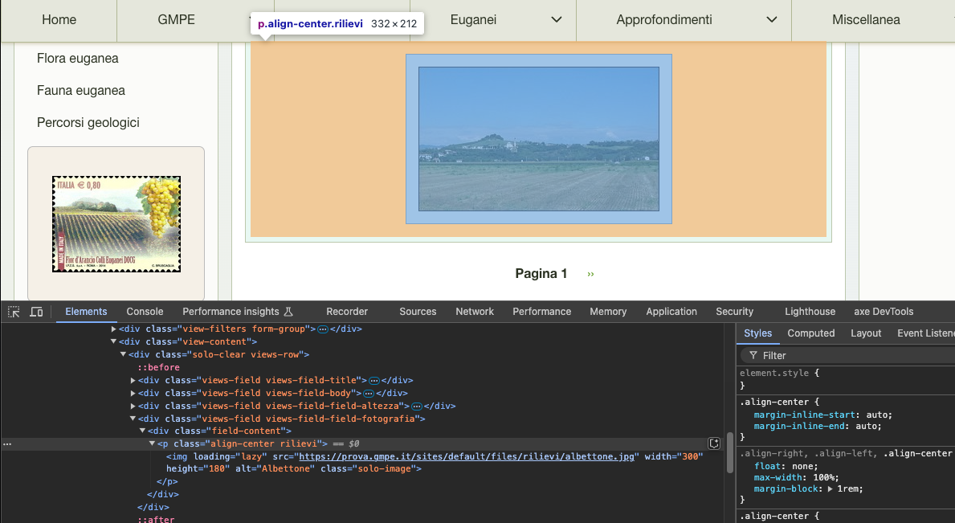
Task: Expand the margin-block shorthand property
Action: (828, 489)
